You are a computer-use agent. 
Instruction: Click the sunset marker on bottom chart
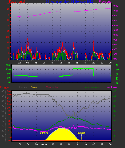coord(81,133)
